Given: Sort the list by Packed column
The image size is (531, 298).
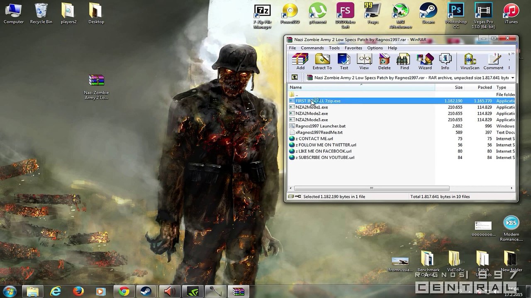Looking at the screenshot, I should tap(479, 87).
